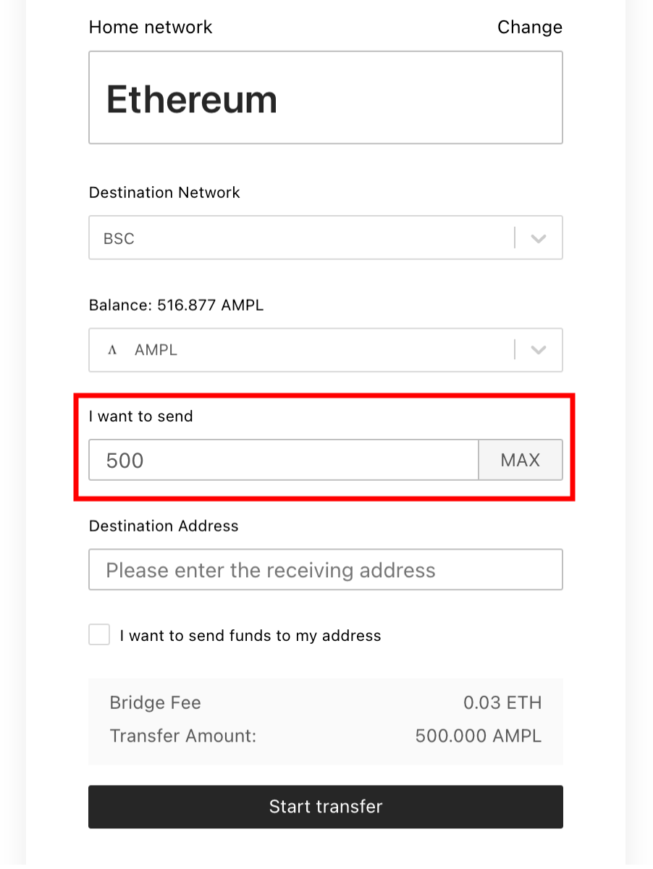This screenshot has width=653, height=869.
Task: Click the send funds to my address label
Action: click(250, 636)
